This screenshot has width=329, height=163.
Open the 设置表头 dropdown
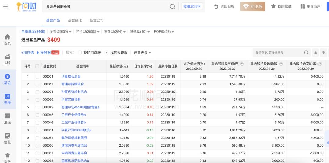[143, 53]
